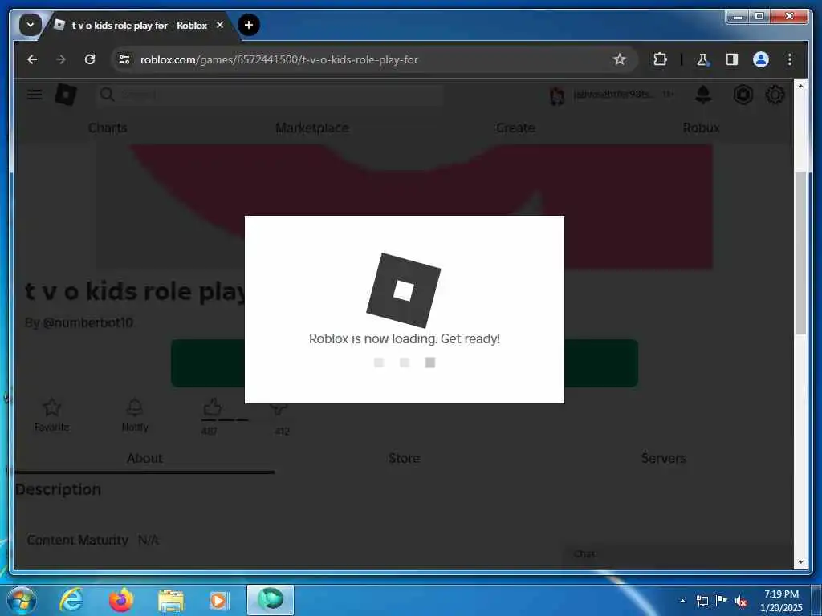
Task: Click the muted volume tray icon
Action: 741,601
